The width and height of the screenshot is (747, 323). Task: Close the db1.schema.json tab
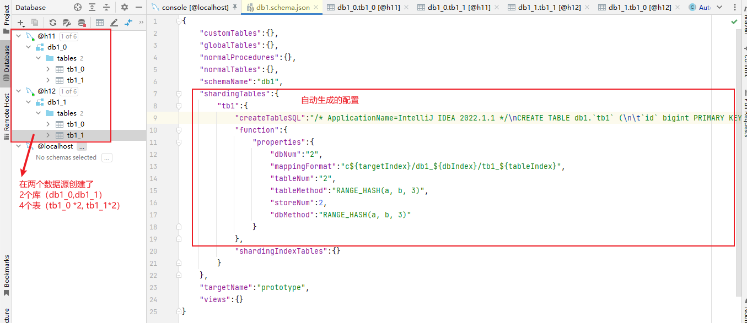pyautogui.click(x=316, y=7)
